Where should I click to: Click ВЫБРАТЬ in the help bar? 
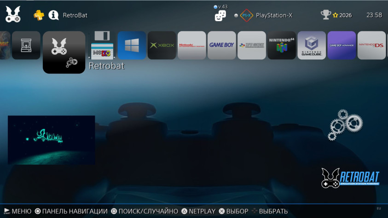tap(270, 211)
